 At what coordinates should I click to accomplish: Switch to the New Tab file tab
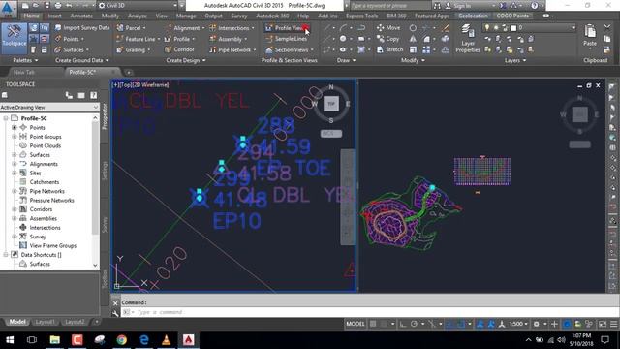pos(23,72)
